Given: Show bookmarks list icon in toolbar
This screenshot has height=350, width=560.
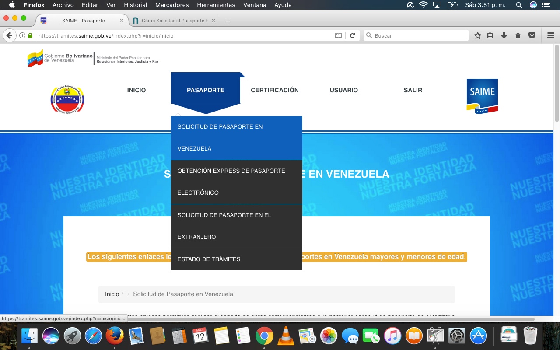Looking at the screenshot, I should coord(490,35).
